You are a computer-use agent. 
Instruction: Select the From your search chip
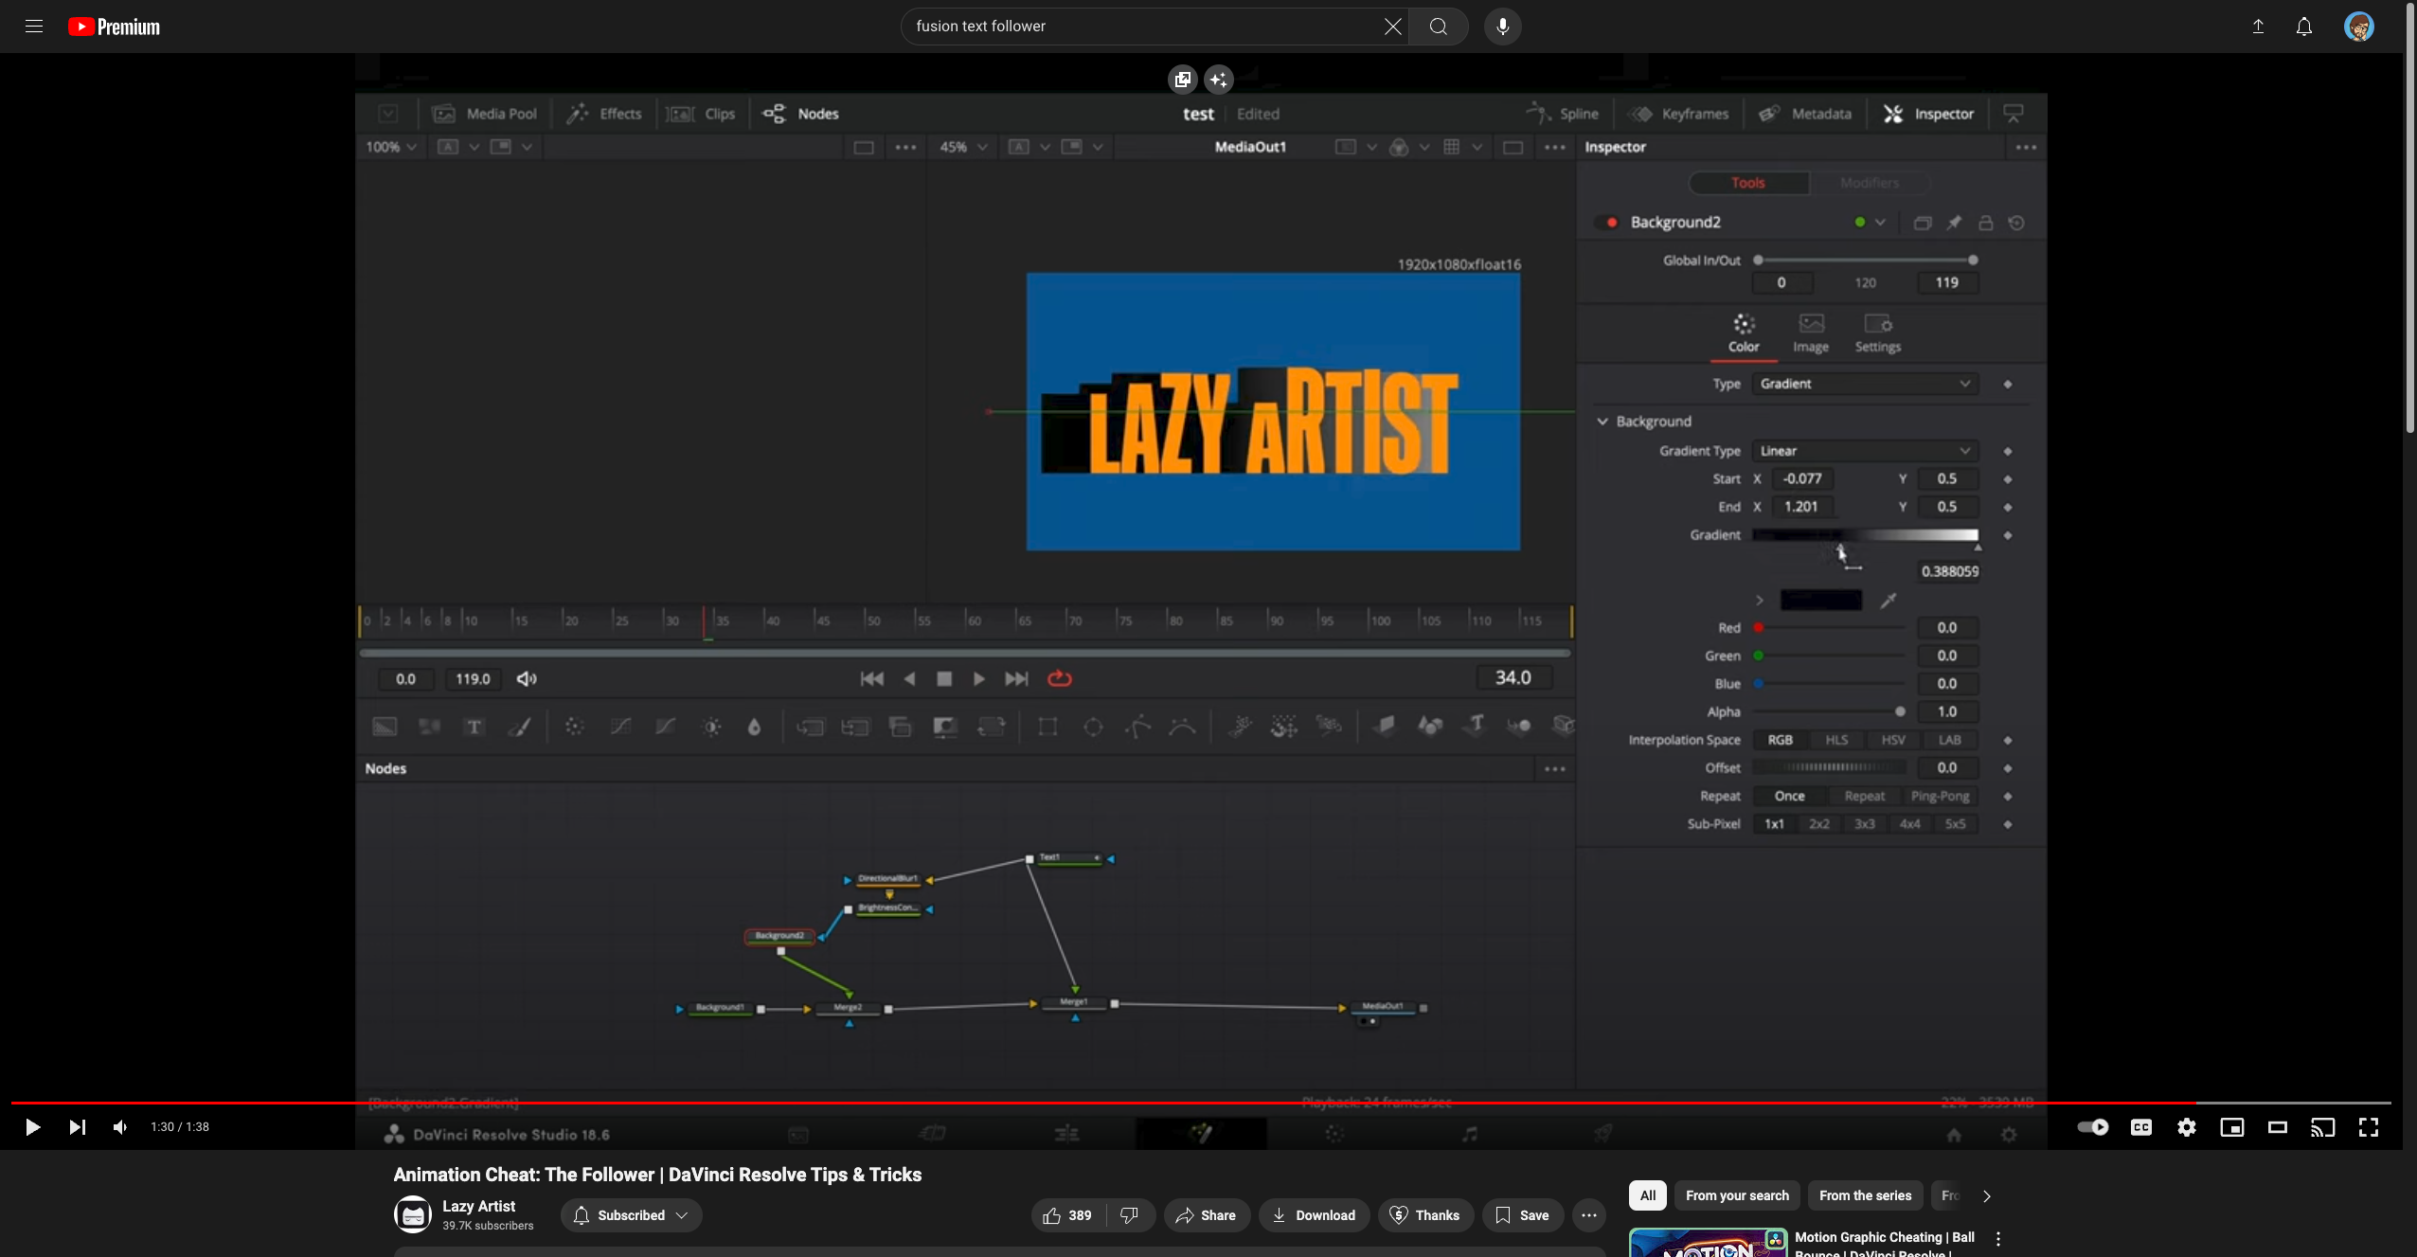point(1737,1195)
